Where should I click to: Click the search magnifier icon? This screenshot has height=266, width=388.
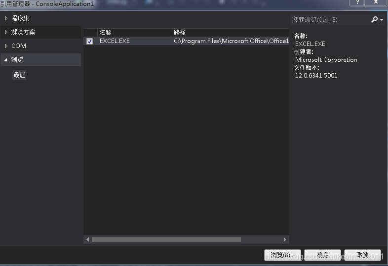(374, 19)
